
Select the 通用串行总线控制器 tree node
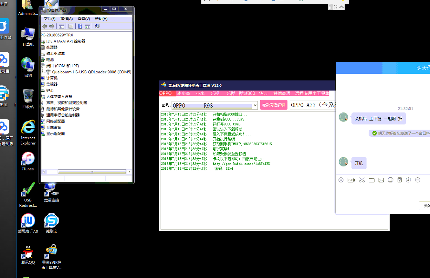tap(63, 115)
